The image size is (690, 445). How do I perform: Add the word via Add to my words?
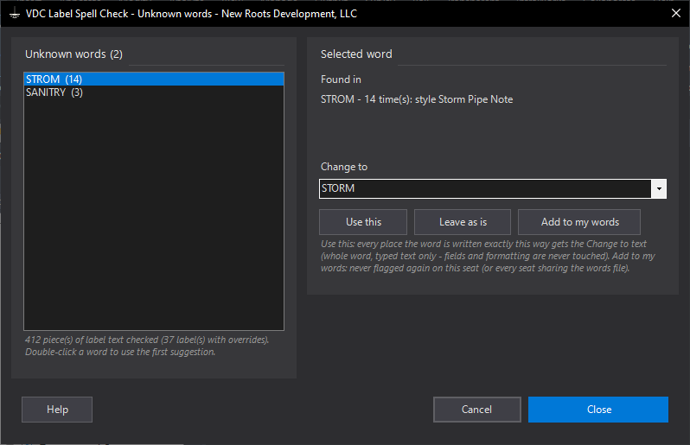(x=579, y=222)
